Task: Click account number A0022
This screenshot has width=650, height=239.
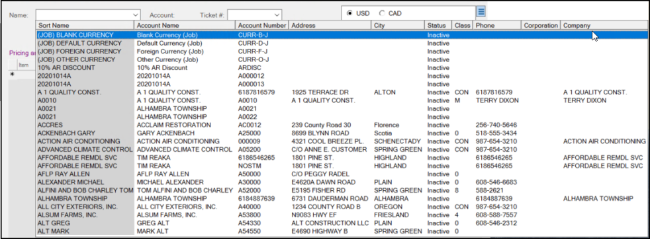Action: click(248, 117)
